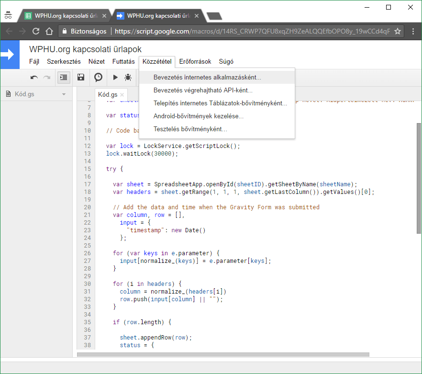Expand the Kód.gs file dropdown arrow
422x374 pixels.
click(x=64, y=94)
